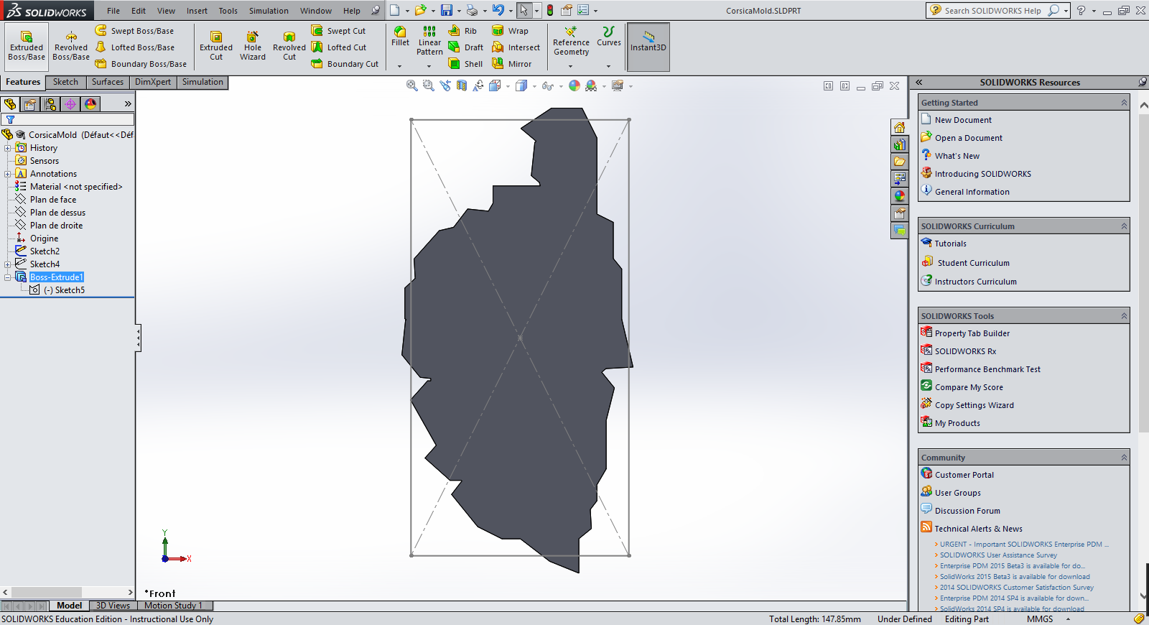
Task: Switch to the Surfaces tab
Action: click(x=108, y=82)
